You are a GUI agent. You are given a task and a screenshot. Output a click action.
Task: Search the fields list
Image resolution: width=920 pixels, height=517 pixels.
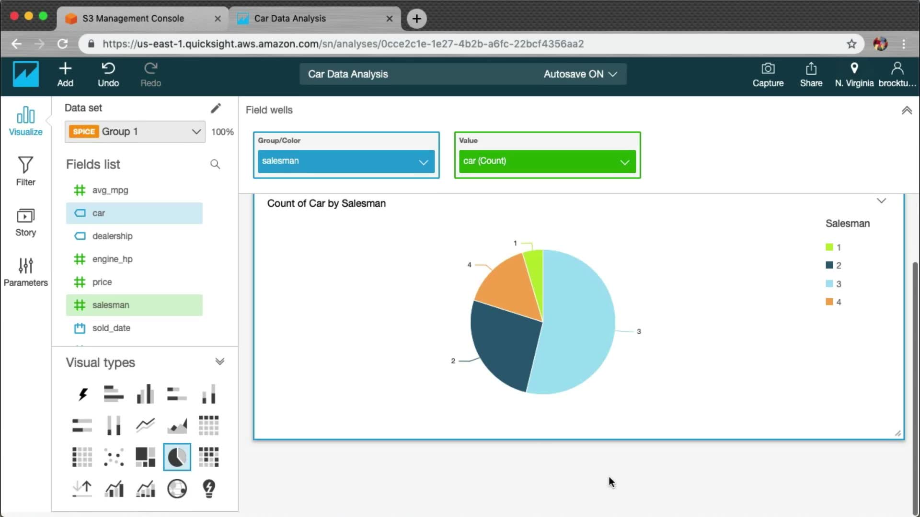click(x=215, y=164)
